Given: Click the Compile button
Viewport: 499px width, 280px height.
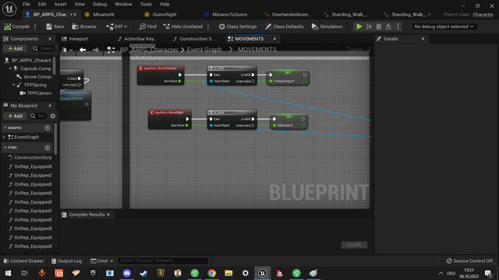Looking at the screenshot, I should (x=17, y=26).
